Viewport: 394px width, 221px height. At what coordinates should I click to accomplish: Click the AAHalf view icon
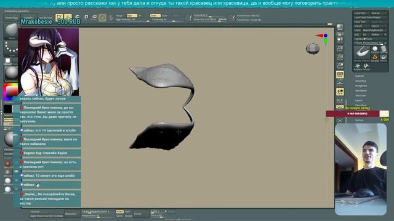(x=340, y=66)
